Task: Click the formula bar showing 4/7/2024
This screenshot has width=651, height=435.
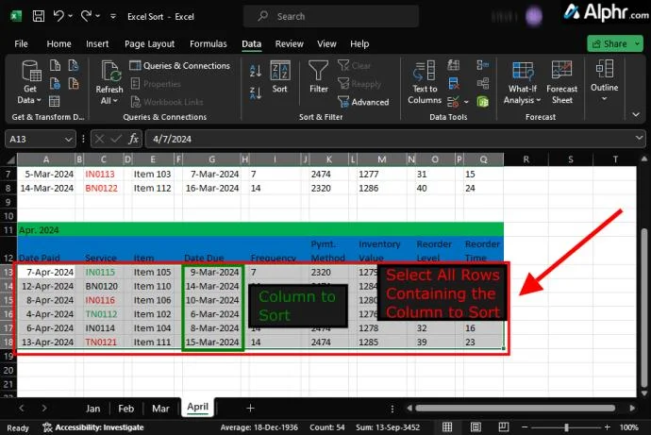Action: click(x=377, y=138)
